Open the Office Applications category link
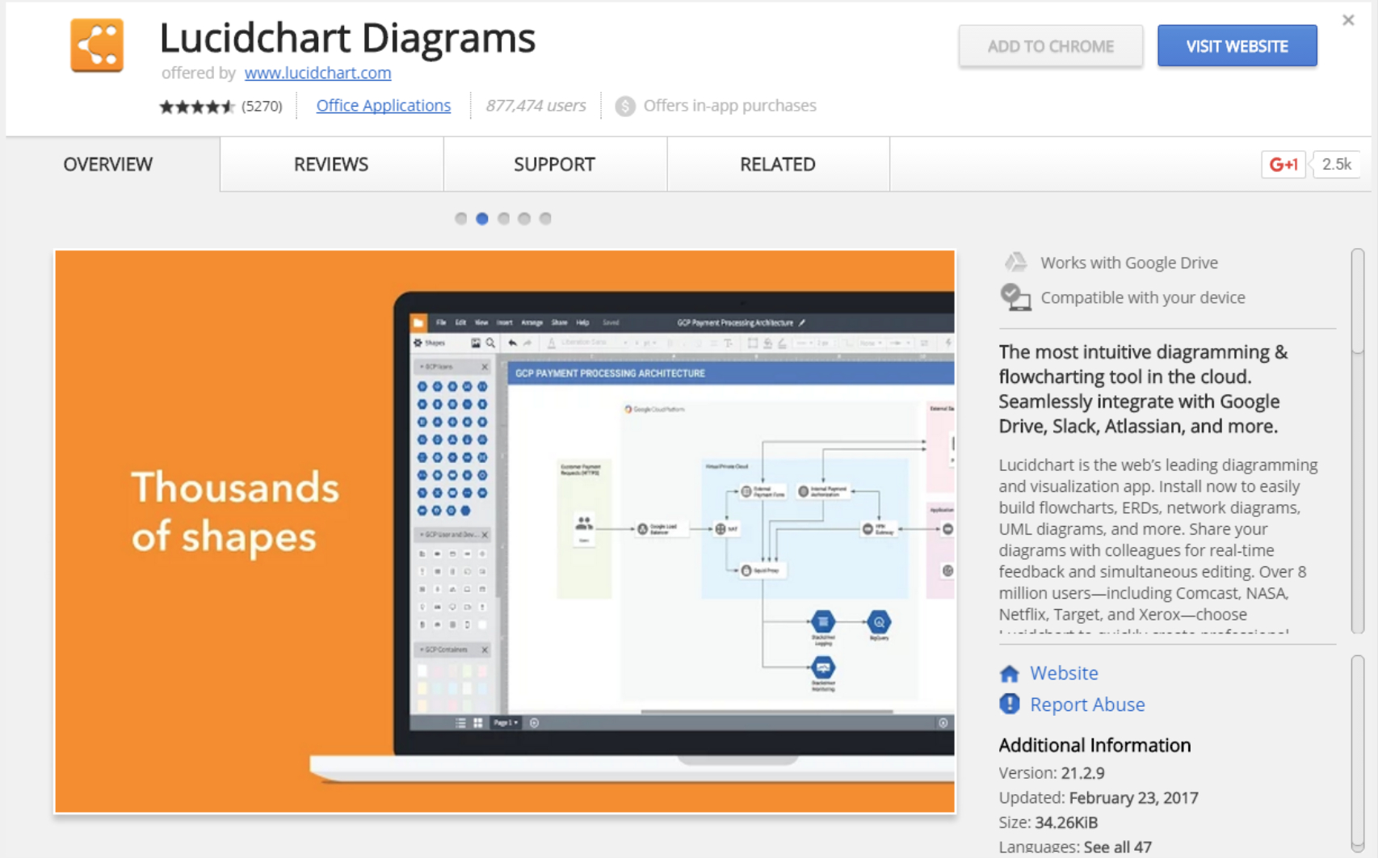The width and height of the screenshot is (1378, 858). coord(384,105)
